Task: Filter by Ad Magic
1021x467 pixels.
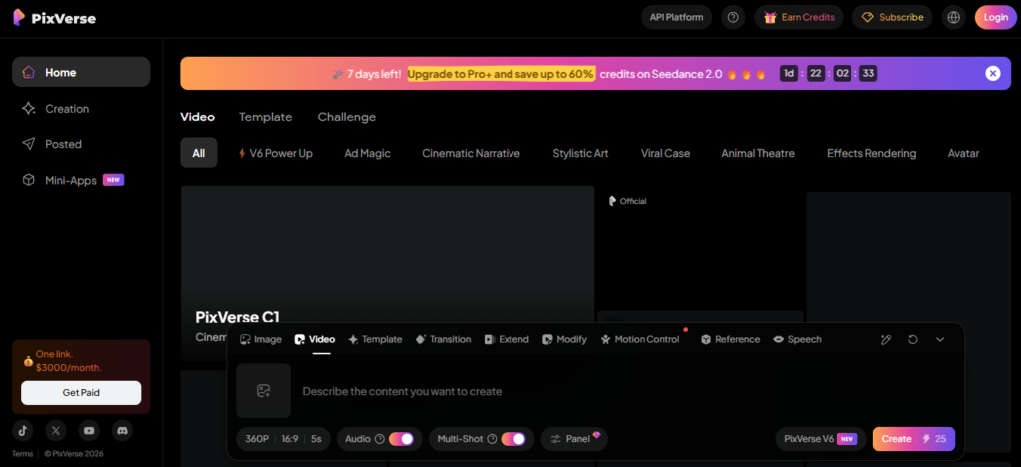Action: (x=367, y=153)
